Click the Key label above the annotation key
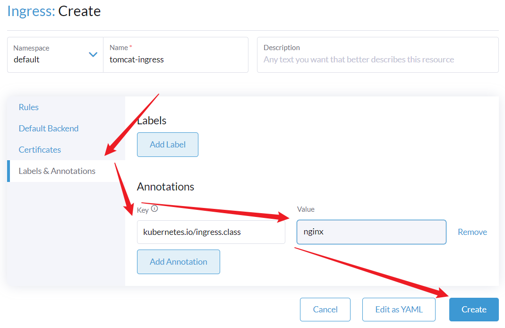The width and height of the screenshot is (505, 328). [x=143, y=209]
